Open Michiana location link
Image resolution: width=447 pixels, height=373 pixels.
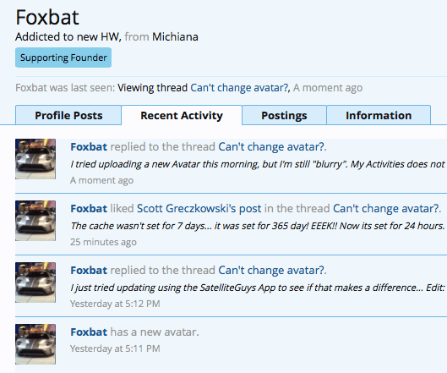(x=175, y=37)
